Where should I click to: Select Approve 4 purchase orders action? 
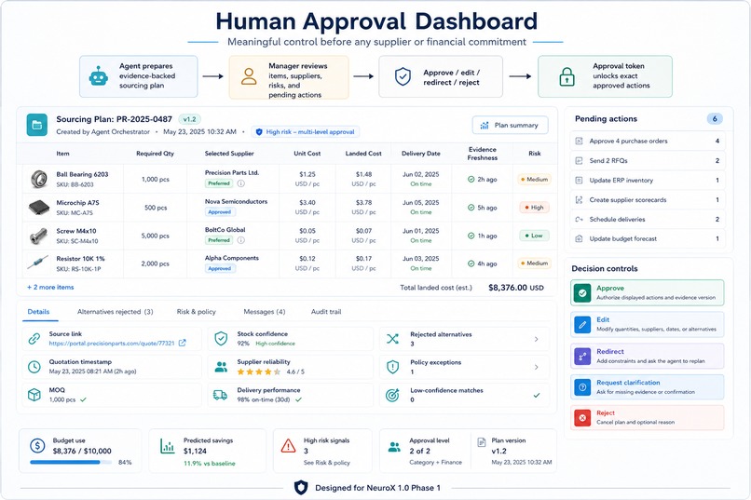[647, 141]
